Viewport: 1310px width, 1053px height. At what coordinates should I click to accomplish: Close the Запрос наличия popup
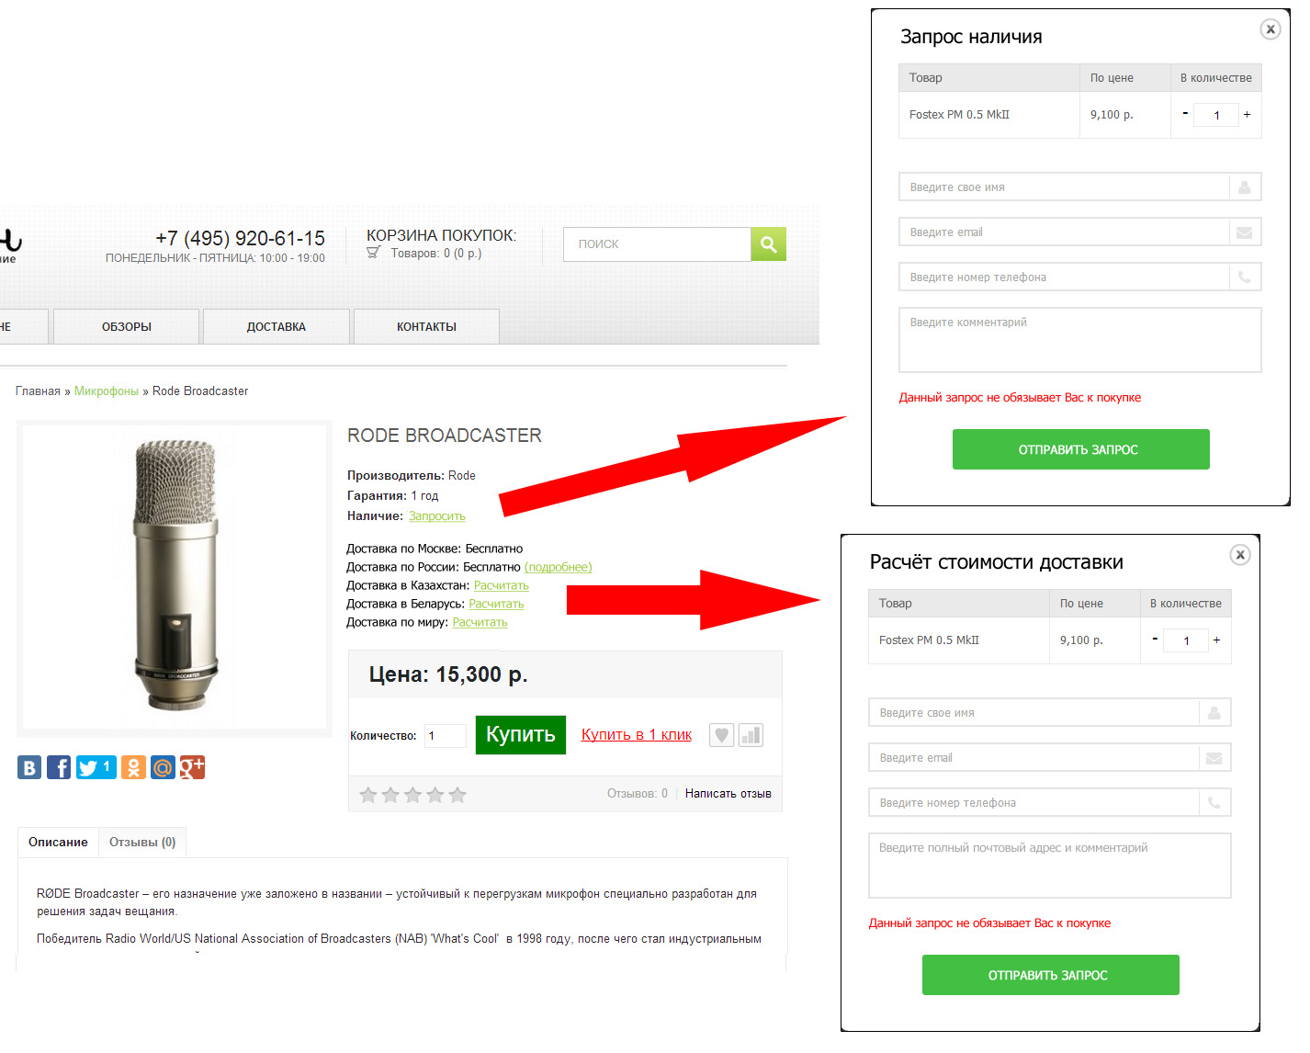1270,29
